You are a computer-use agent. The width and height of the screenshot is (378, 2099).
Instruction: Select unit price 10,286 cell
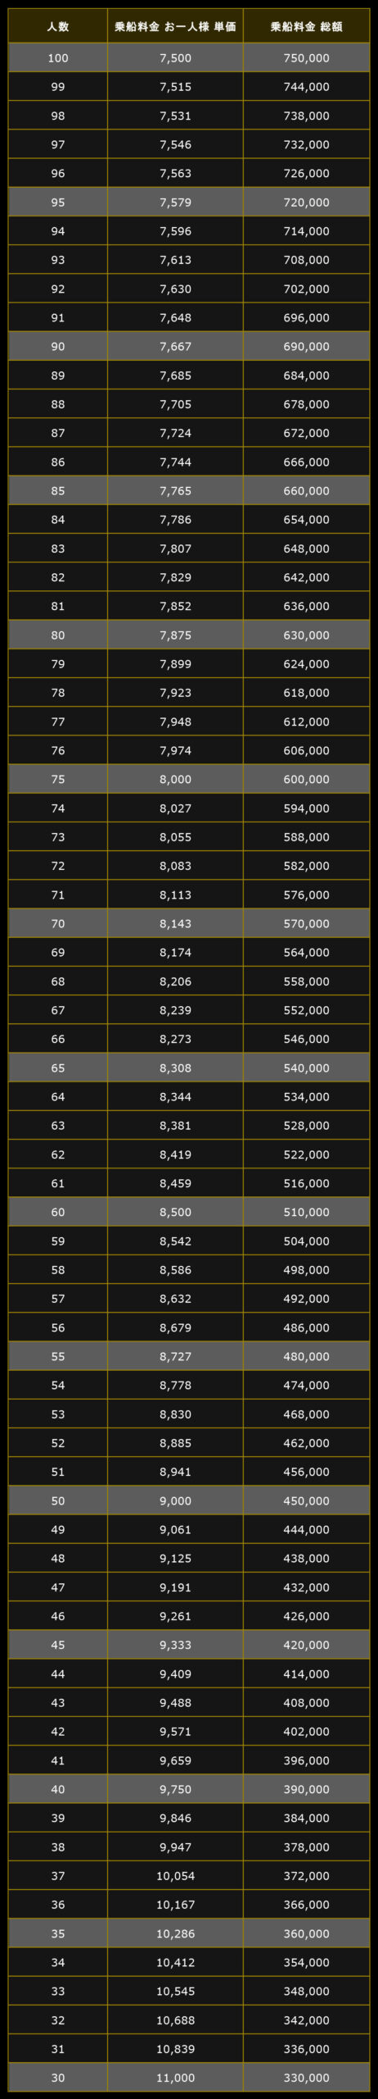click(175, 1933)
